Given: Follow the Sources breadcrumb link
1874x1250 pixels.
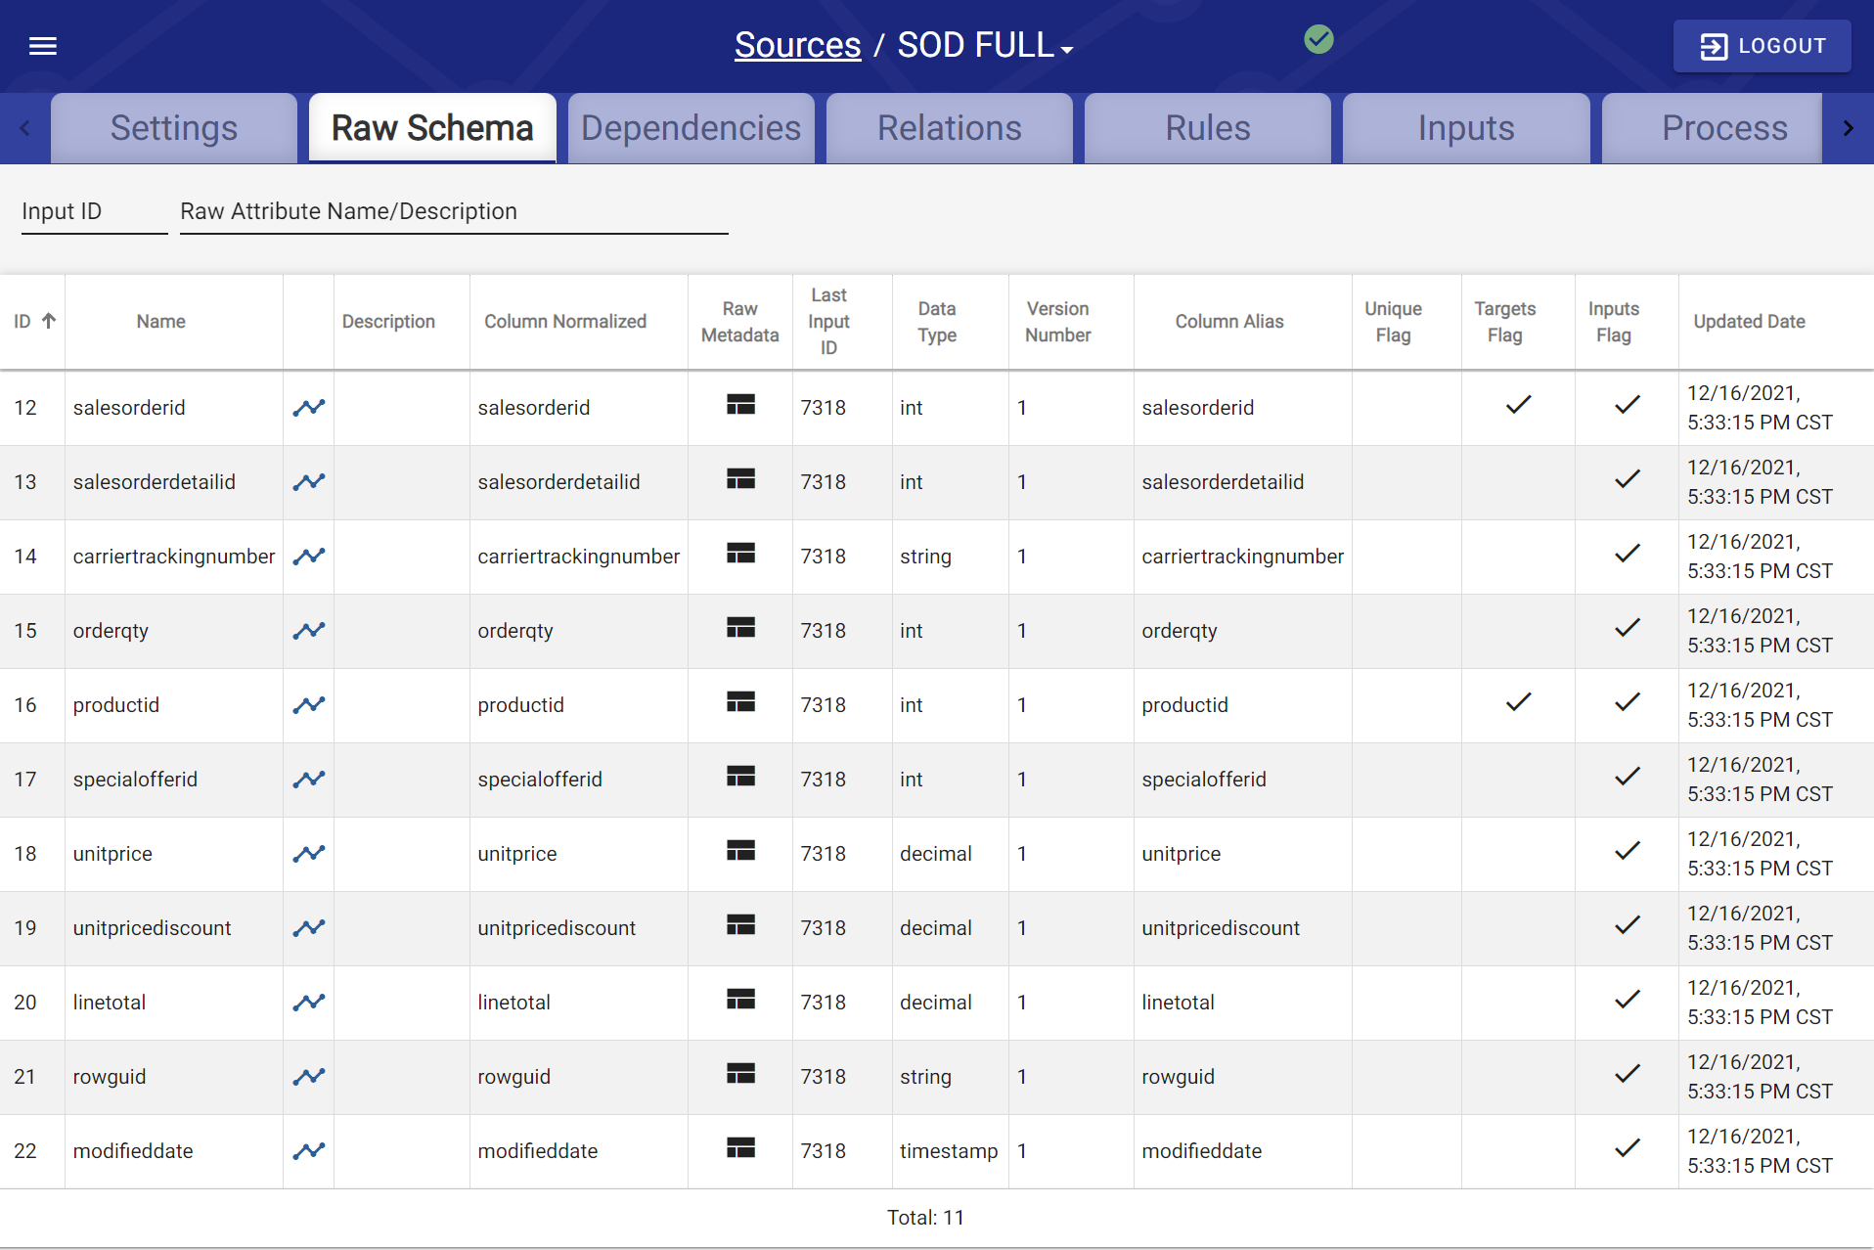Looking at the screenshot, I should pos(797,45).
